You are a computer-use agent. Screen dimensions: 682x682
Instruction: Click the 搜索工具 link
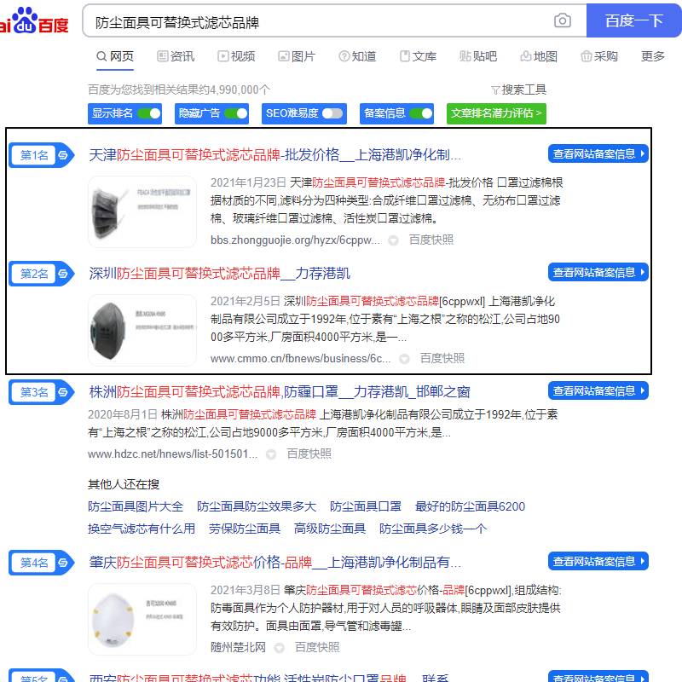pyautogui.click(x=523, y=90)
